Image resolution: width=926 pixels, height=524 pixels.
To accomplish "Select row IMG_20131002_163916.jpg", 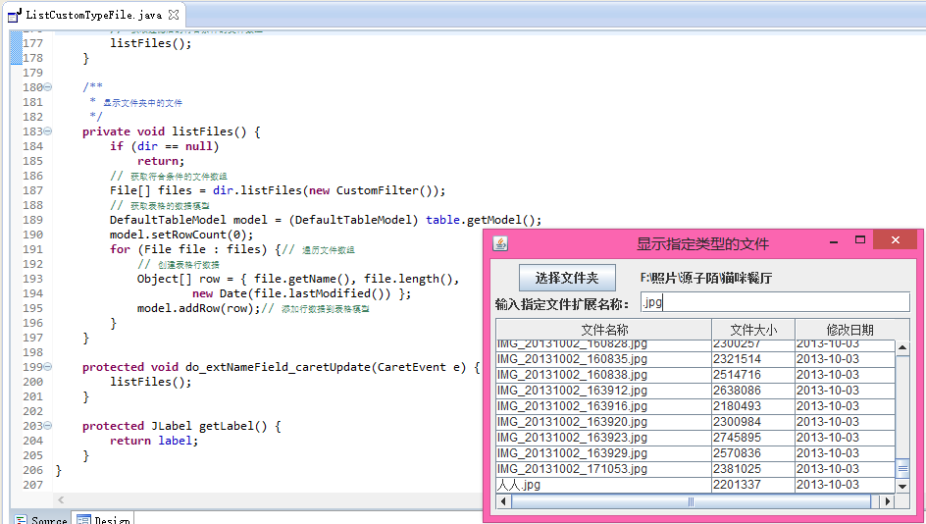I will coord(695,406).
